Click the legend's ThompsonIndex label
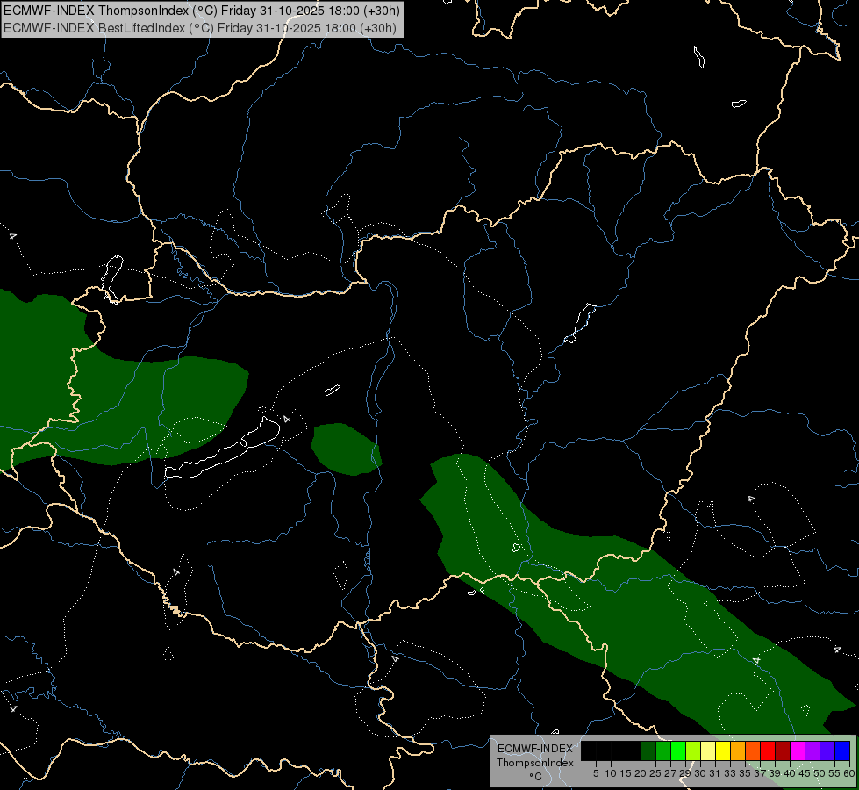This screenshot has width=859, height=790. (535, 763)
